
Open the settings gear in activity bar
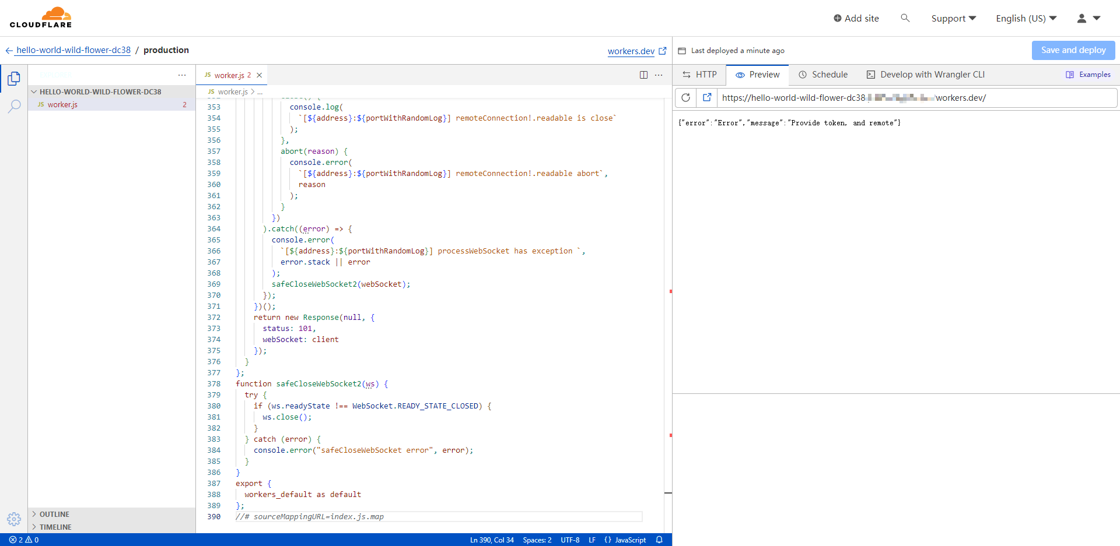click(13, 519)
